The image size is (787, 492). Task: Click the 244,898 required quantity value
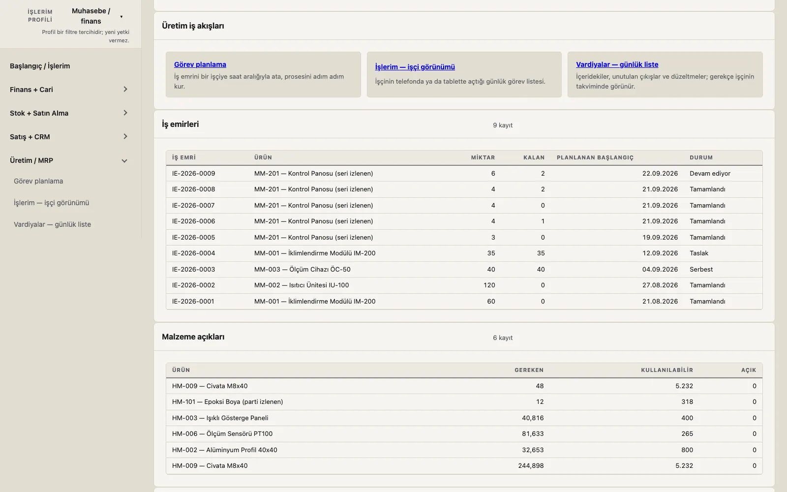tap(531, 465)
